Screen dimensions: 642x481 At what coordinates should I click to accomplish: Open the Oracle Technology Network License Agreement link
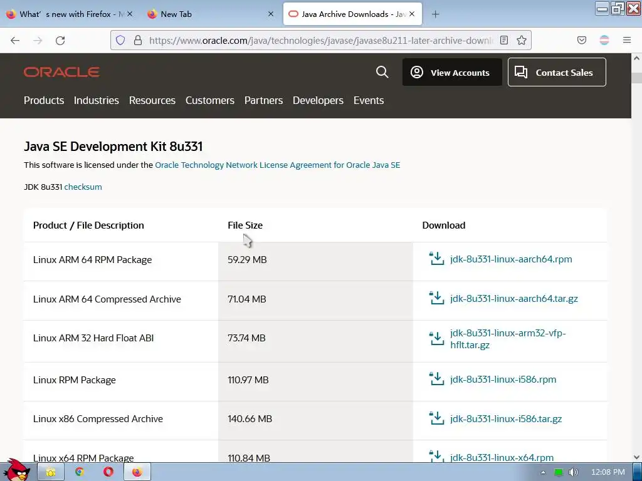[x=278, y=165]
